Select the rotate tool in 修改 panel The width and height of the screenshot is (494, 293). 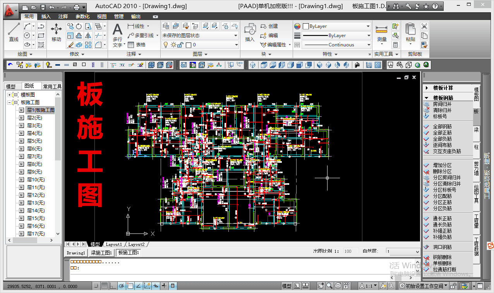pos(79,26)
